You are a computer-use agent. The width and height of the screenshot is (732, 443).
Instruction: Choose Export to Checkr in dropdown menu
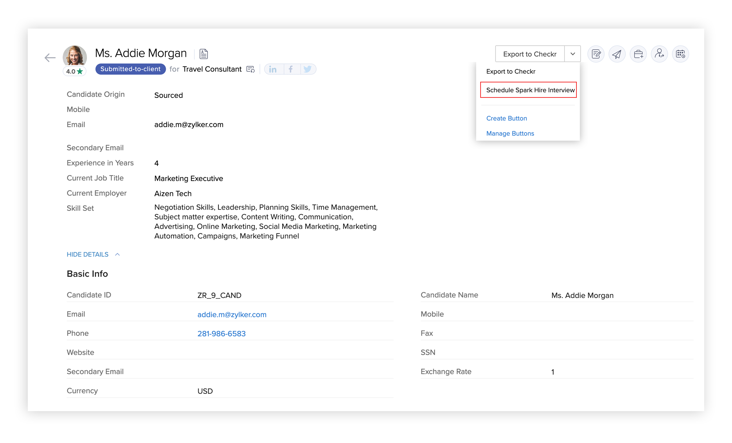coord(511,71)
